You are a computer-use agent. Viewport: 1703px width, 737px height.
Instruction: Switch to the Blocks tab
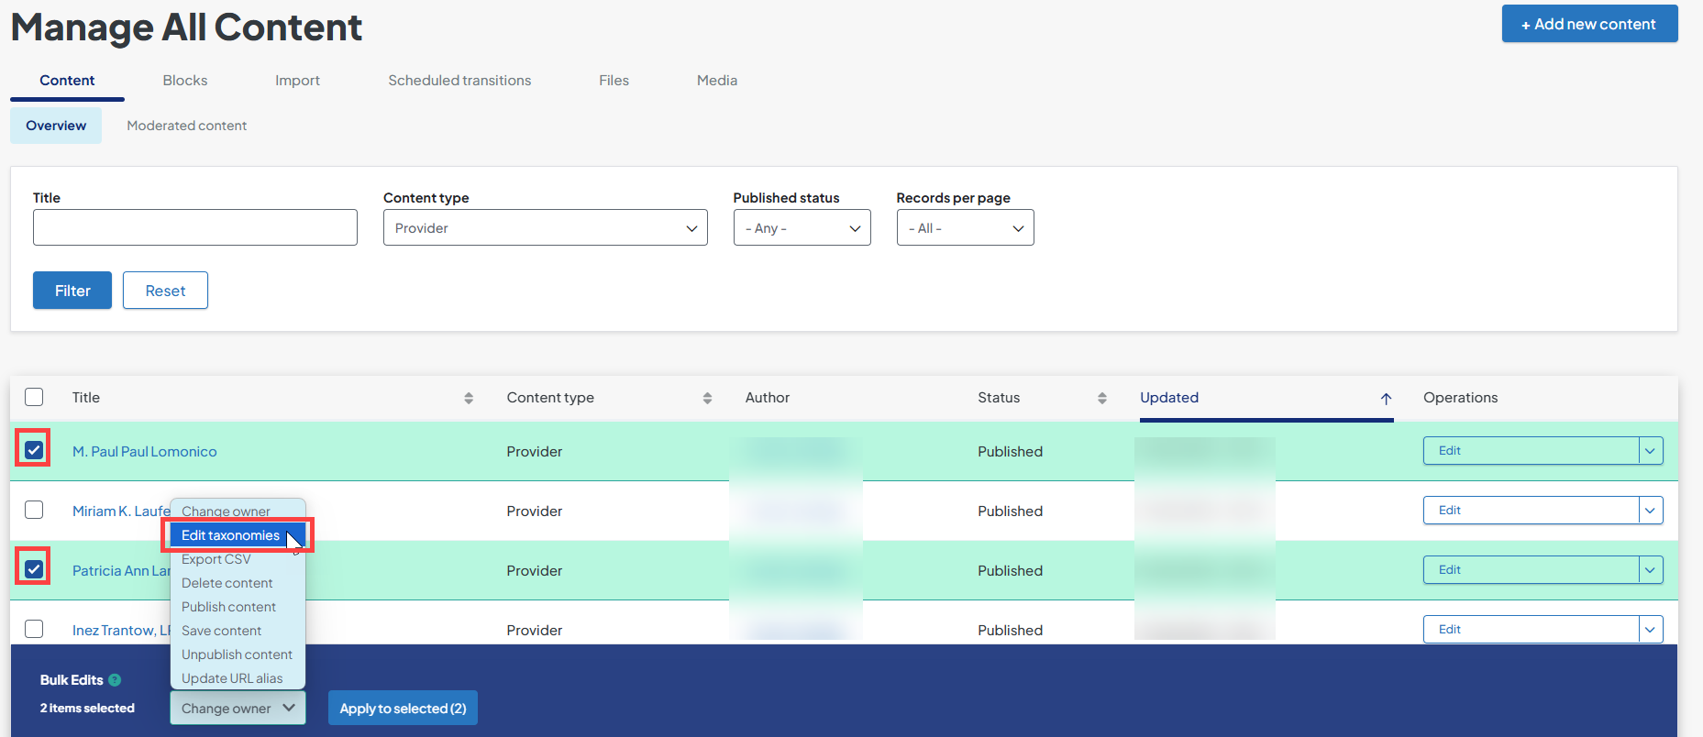click(185, 81)
